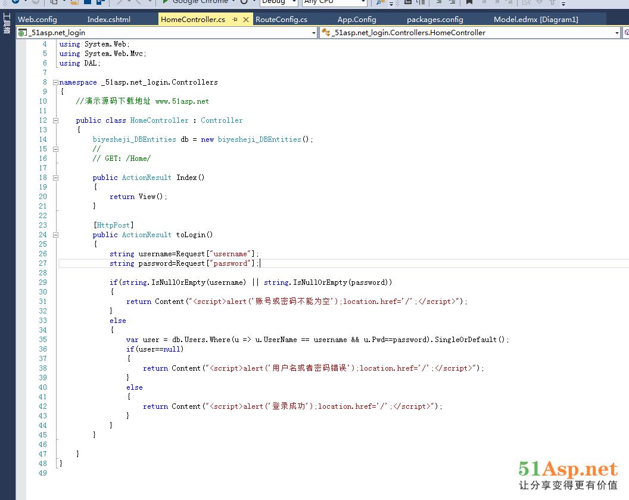Click line number 49 in the gutter
Screen dimensions: 629x500
43,473
